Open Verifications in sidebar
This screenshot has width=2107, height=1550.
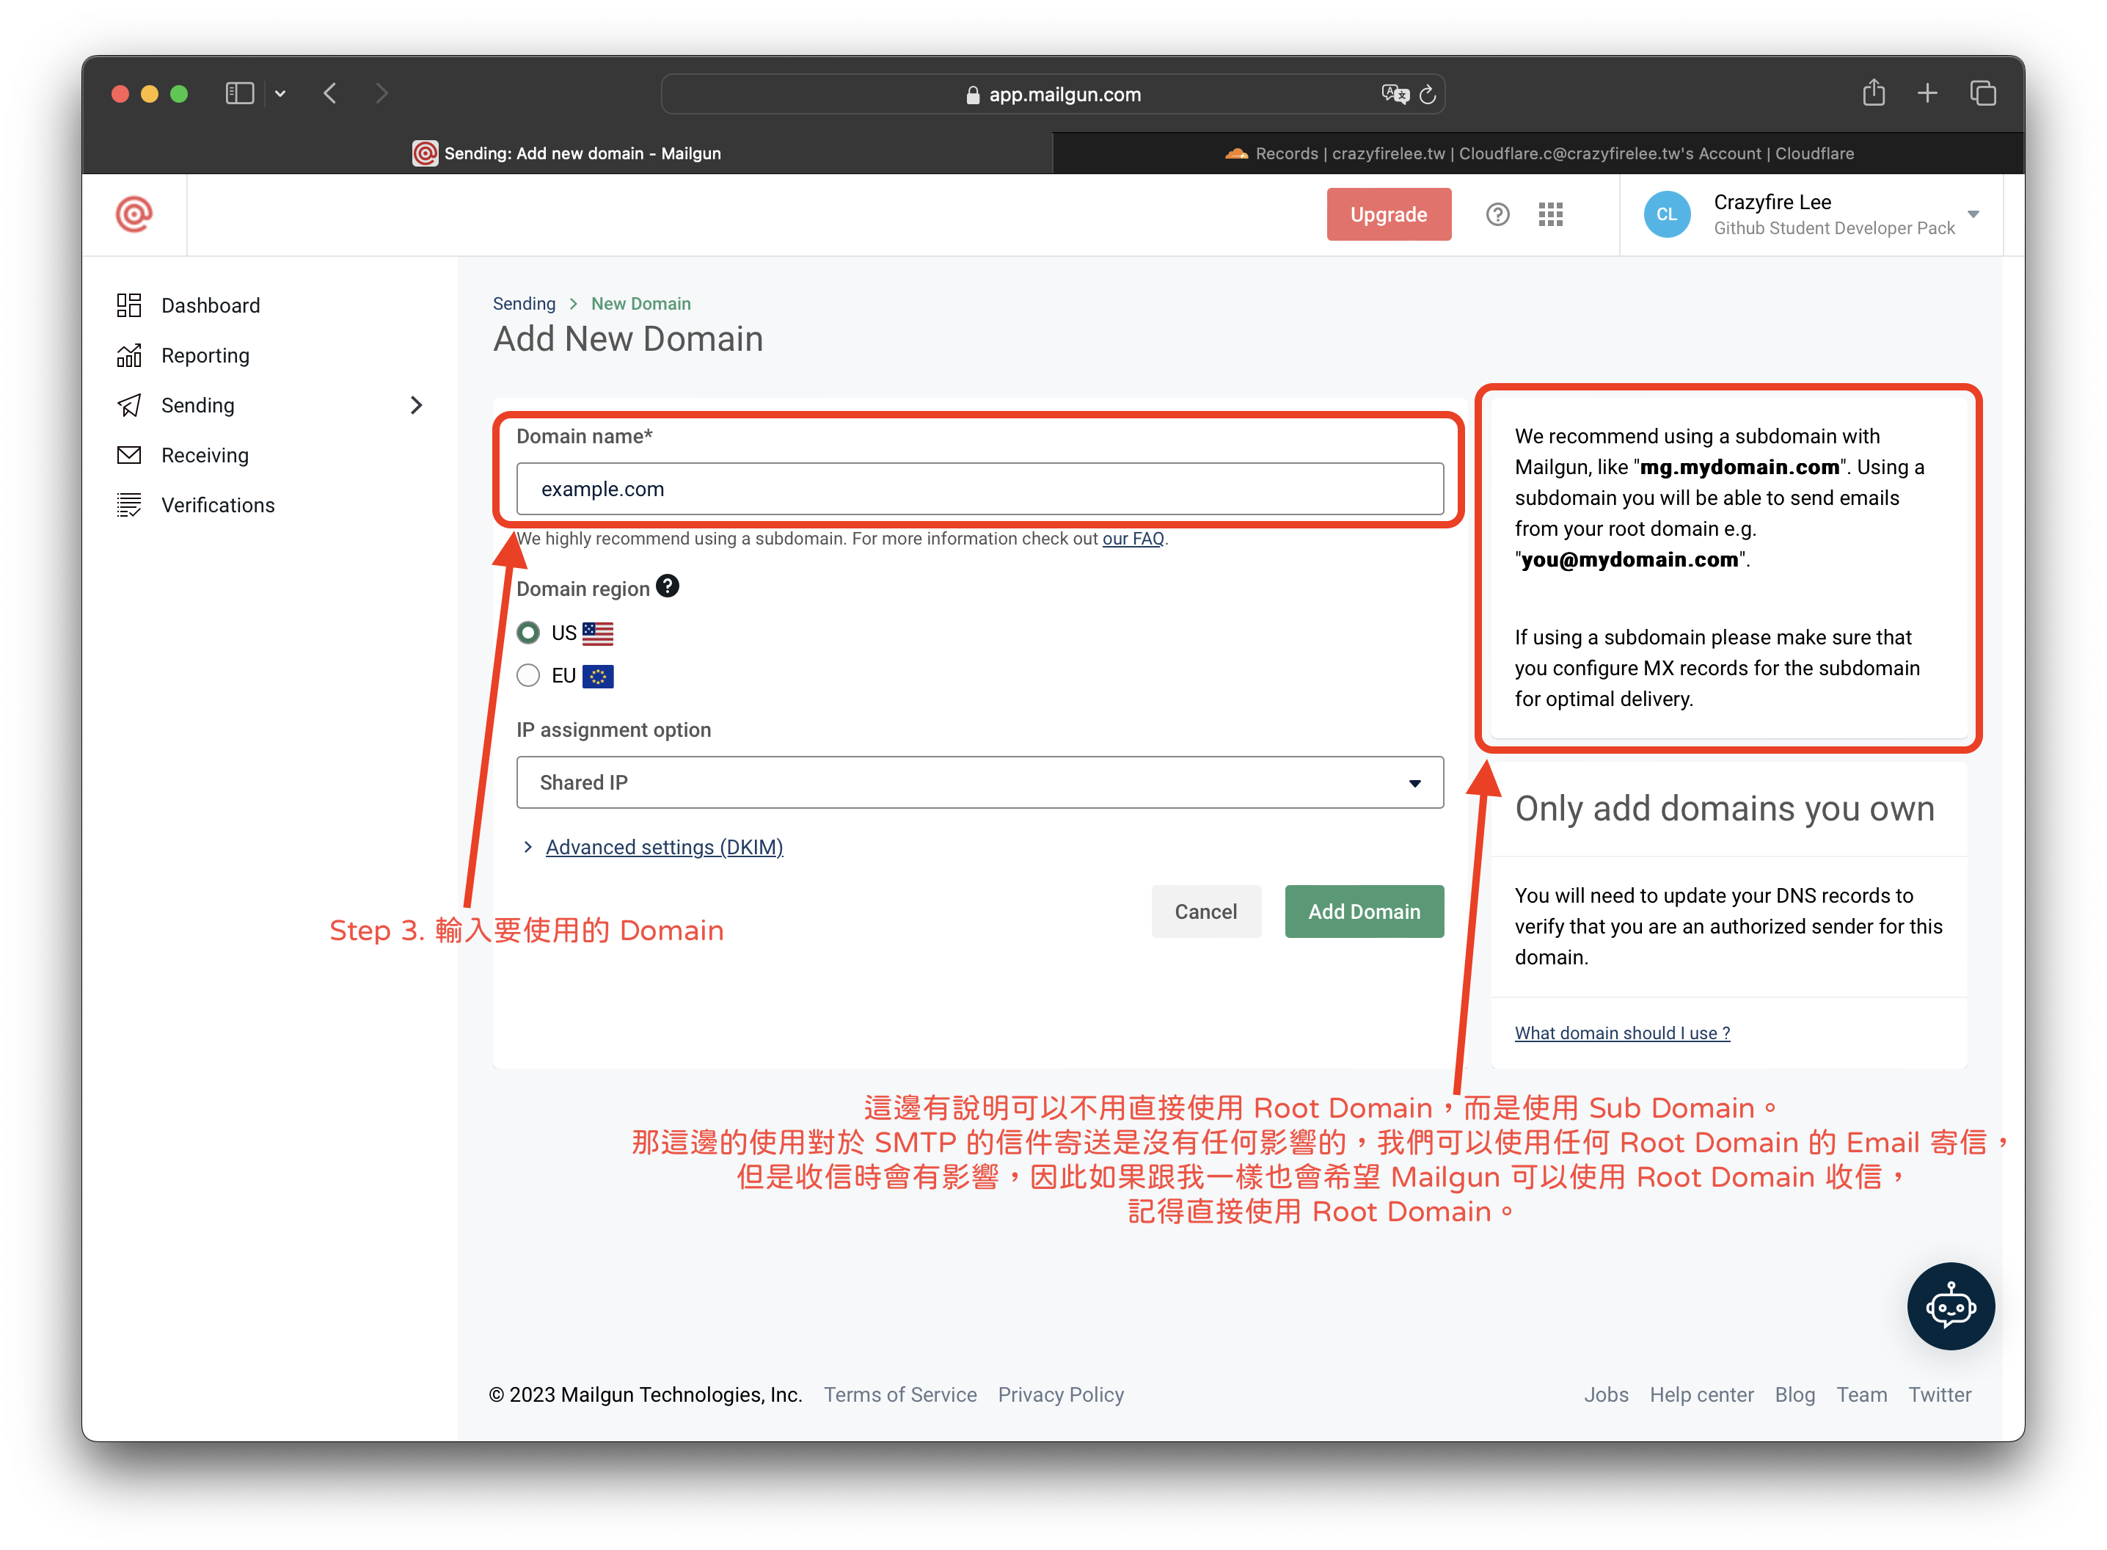(218, 505)
